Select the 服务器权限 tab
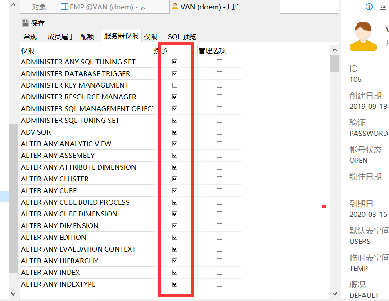Viewport: 389px width, 301px height. [x=121, y=36]
